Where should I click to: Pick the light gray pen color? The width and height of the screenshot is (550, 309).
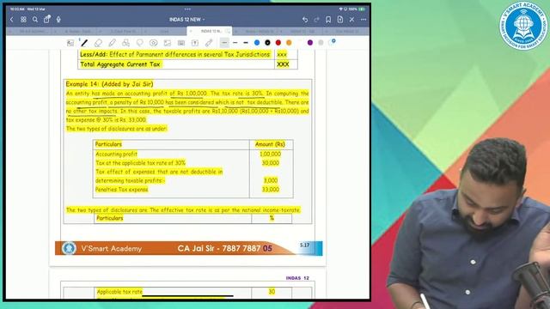(x=321, y=43)
